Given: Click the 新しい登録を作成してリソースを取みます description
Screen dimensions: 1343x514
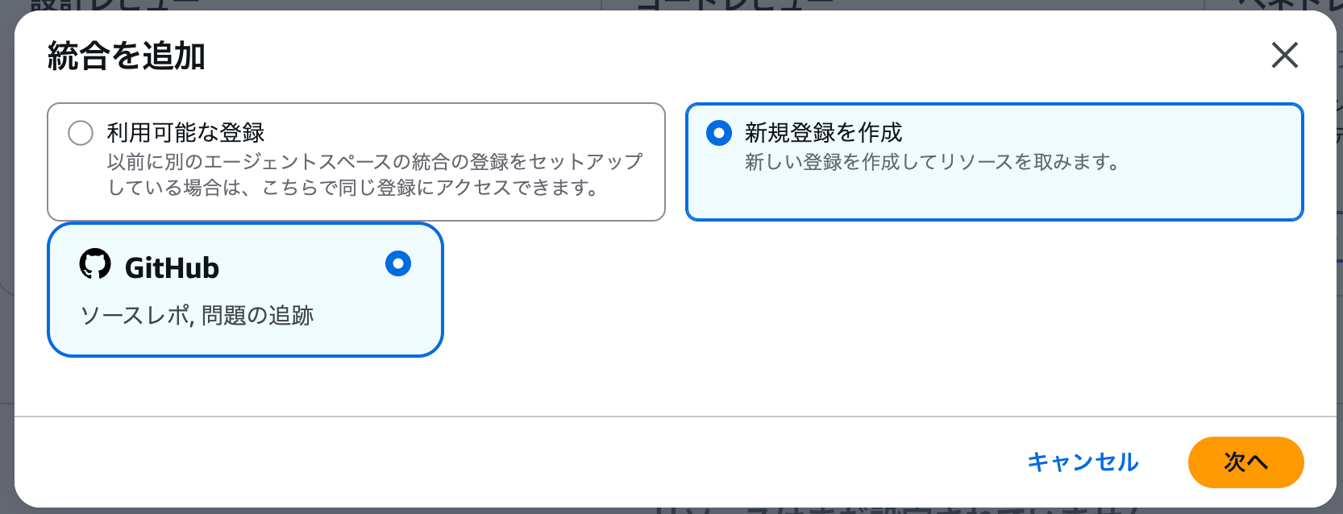Looking at the screenshot, I should (932, 162).
